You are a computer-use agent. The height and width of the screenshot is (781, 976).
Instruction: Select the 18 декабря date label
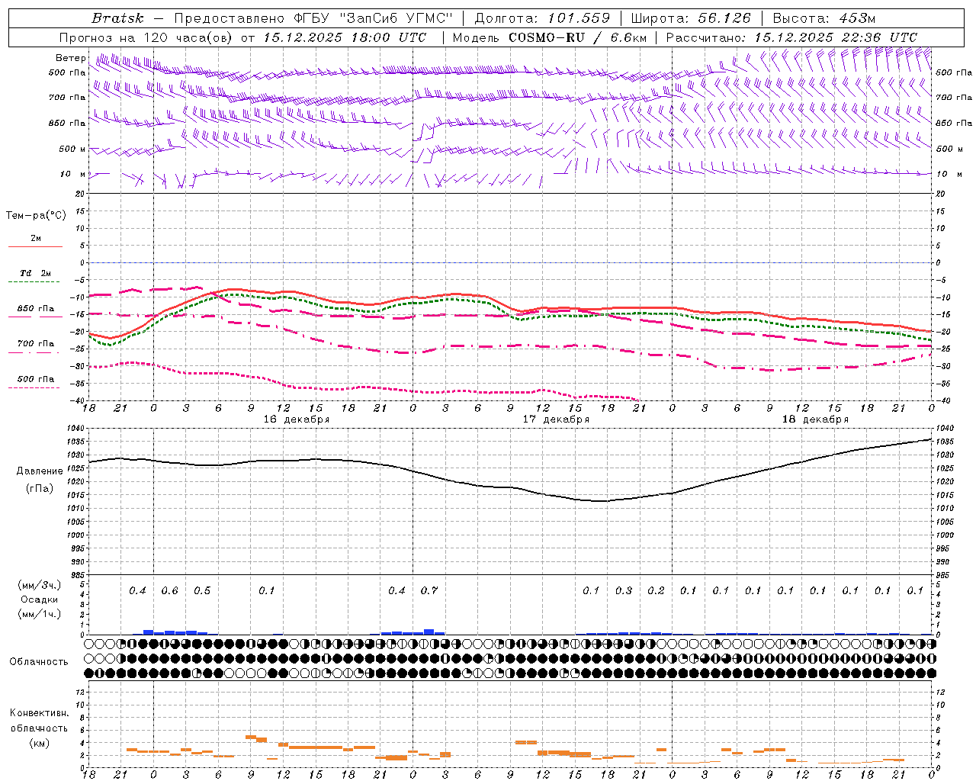click(815, 419)
